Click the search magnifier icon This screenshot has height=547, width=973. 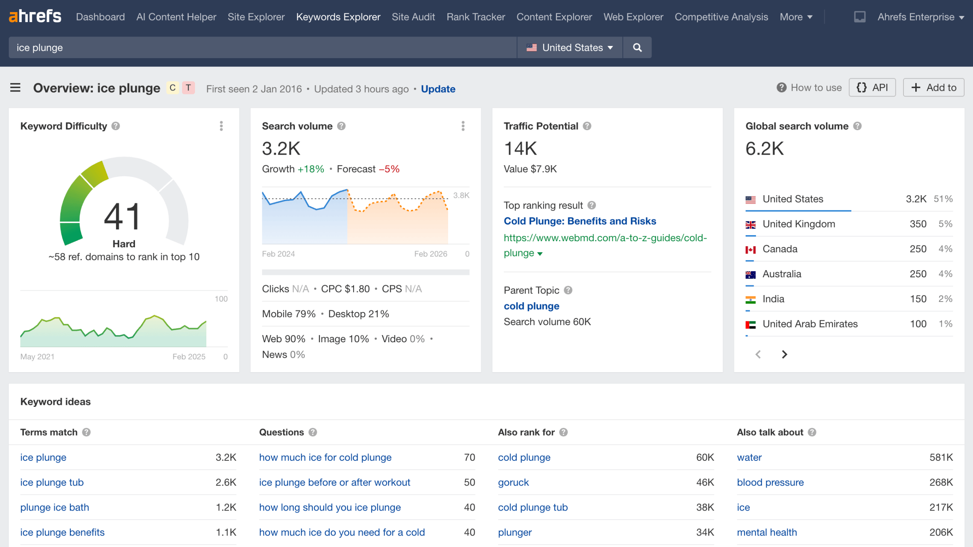[x=637, y=47]
